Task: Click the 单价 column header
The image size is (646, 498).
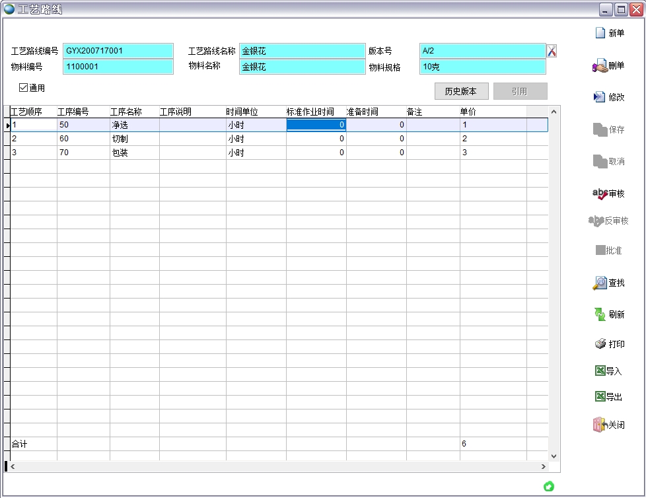Action: pos(492,112)
